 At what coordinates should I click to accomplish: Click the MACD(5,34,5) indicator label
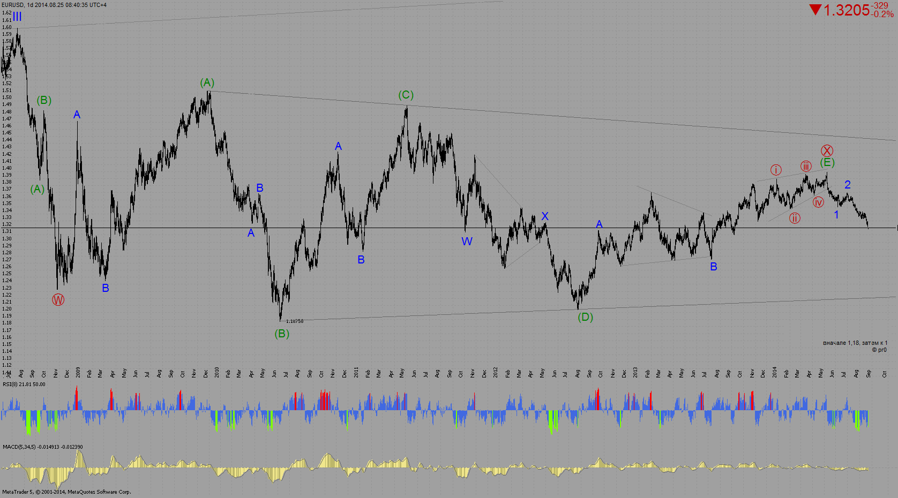pyautogui.click(x=43, y=447)
